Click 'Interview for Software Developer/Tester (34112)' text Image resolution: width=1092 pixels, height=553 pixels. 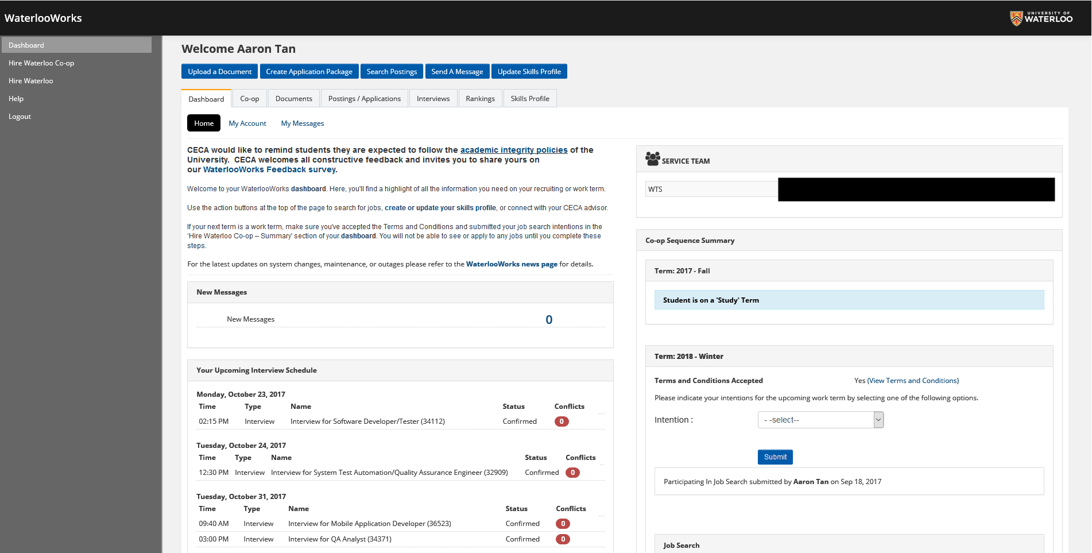tap(367, 421)
